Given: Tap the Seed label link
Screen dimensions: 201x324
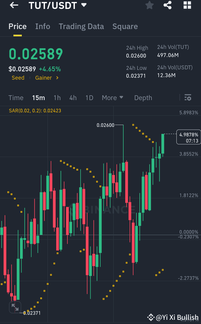Looking at the screenshot, I should [18, 78].
